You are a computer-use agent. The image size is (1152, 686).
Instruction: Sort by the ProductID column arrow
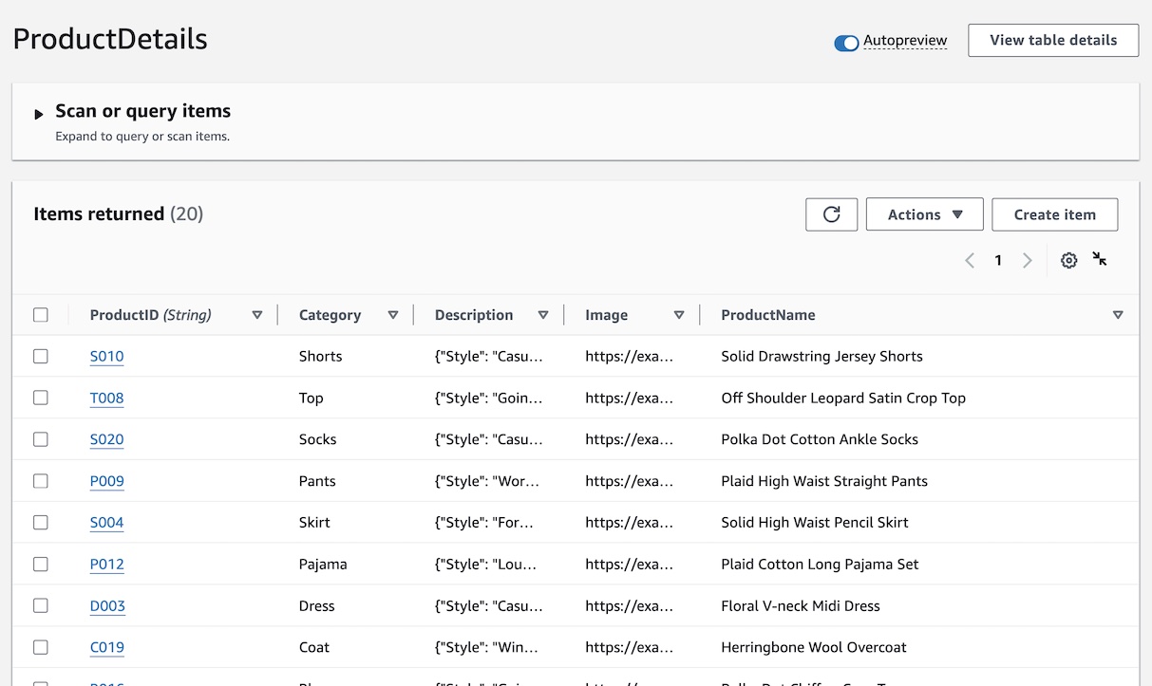256,315
